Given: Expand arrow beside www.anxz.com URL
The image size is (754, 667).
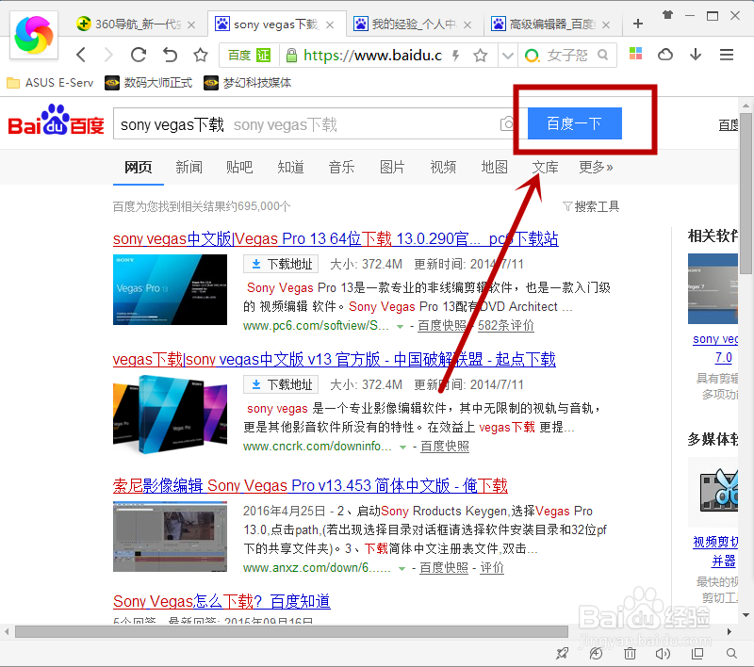Looking at the screenshot, I should click(x=402, y=569).
